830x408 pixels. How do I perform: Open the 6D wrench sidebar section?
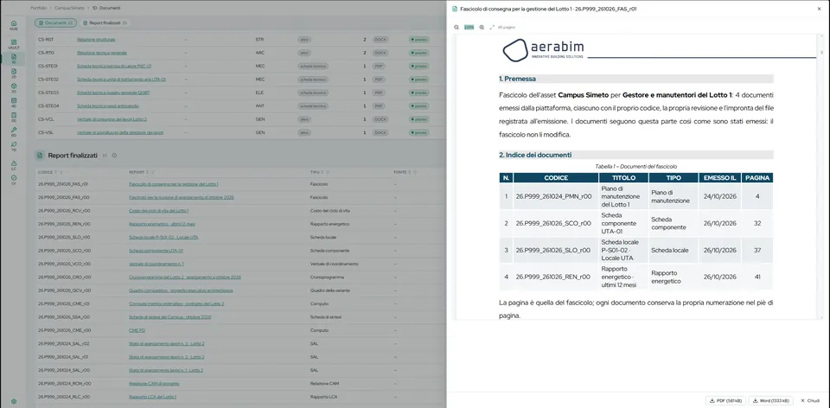click(x=14, y=131)
